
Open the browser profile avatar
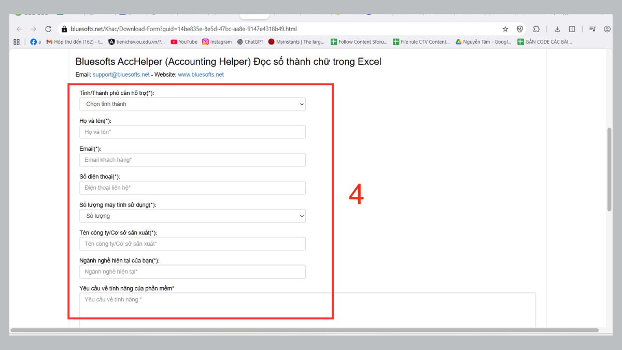[607, 29]
